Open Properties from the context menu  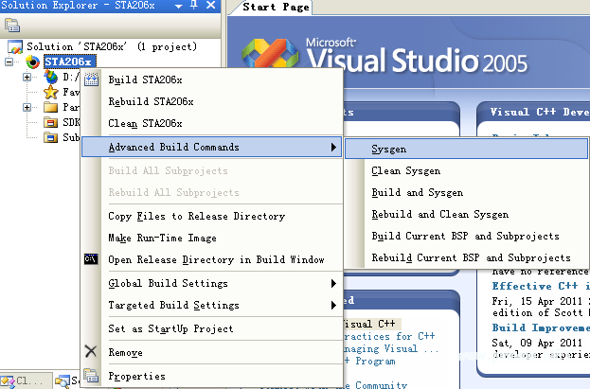tap(211, 376)
